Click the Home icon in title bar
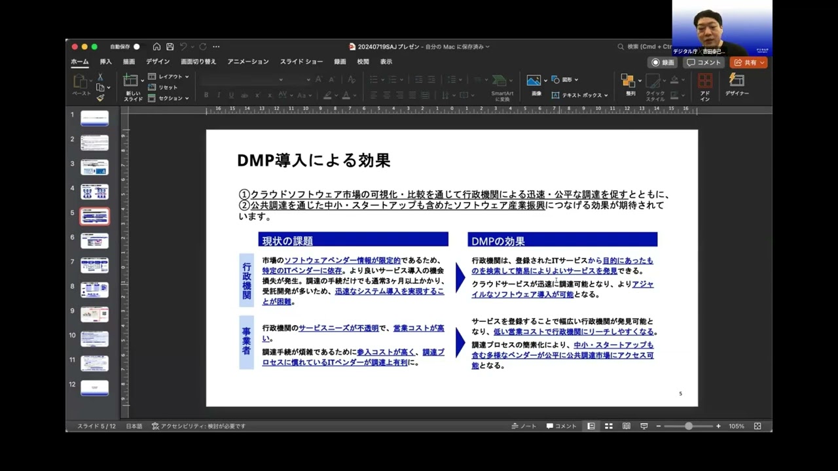This screenshot has width=838, height=471. tap(156, 46)
